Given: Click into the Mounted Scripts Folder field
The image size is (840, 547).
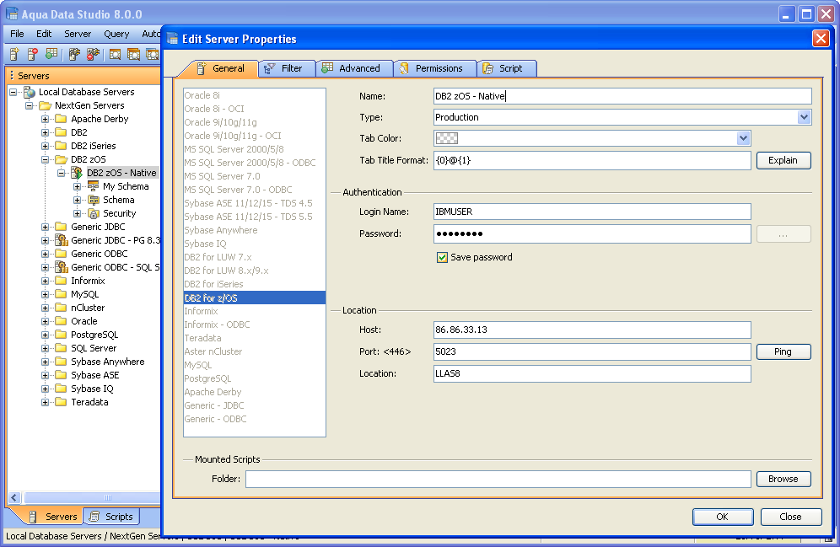Looking at the screenshot, I should coord(498,479).
